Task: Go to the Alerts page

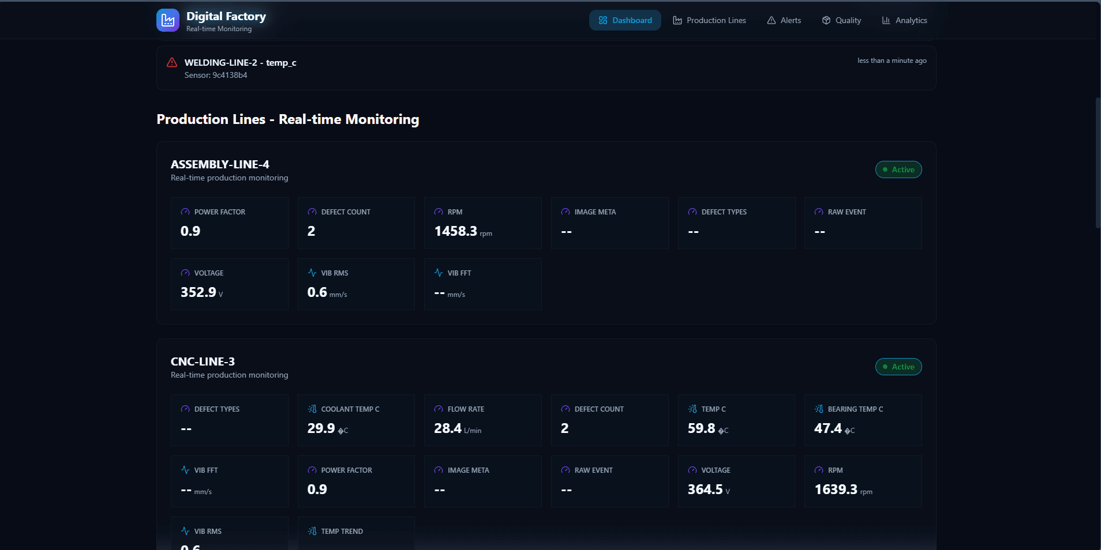Action: 784,20
